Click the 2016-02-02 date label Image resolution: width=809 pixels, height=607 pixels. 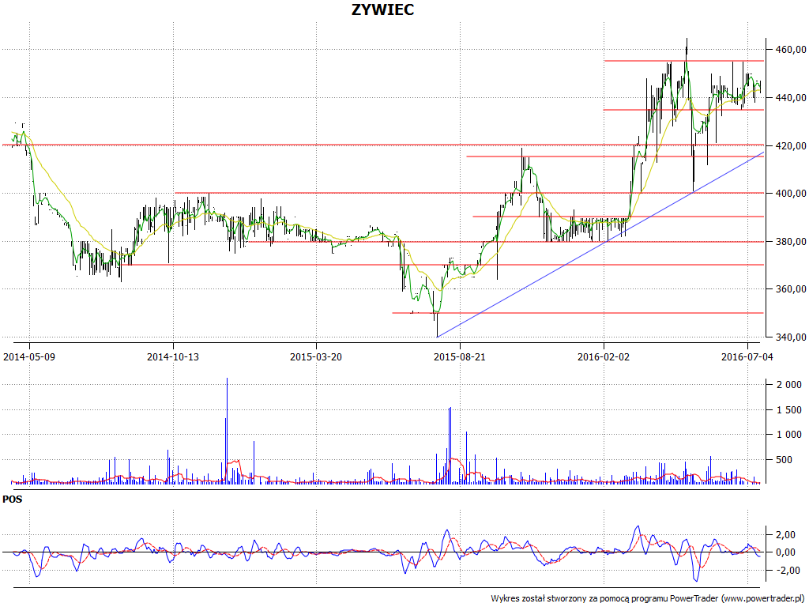tap(604, 356)
